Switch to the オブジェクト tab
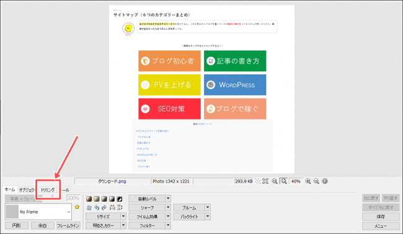Viewport: 403px width, 234px height. (x=26, y=190)
